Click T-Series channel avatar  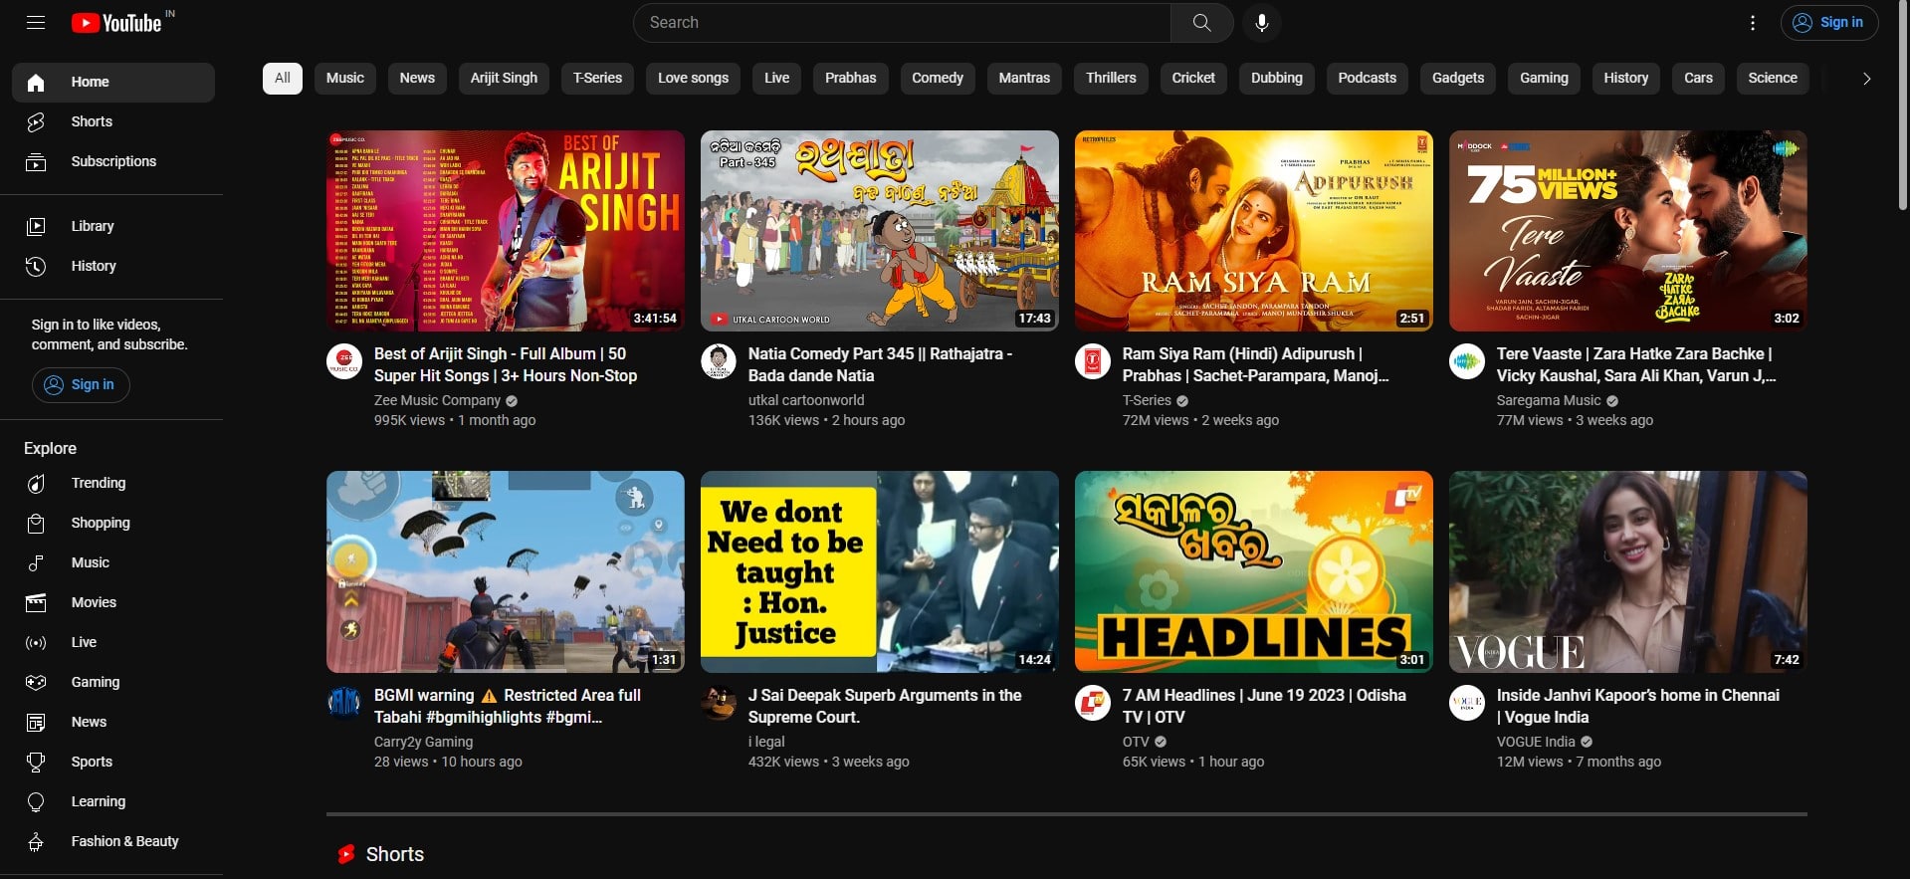coord(1093,361)
